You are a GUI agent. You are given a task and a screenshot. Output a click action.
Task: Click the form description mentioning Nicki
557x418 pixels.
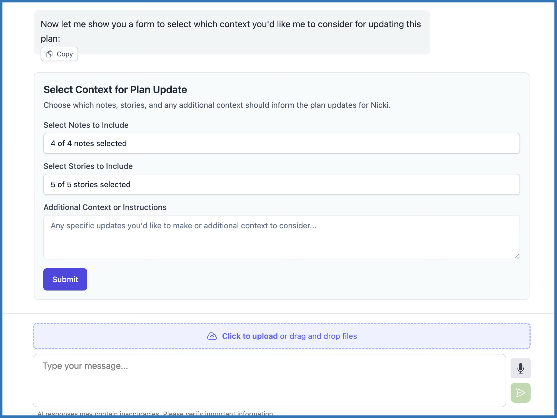[x=217, y=105]
